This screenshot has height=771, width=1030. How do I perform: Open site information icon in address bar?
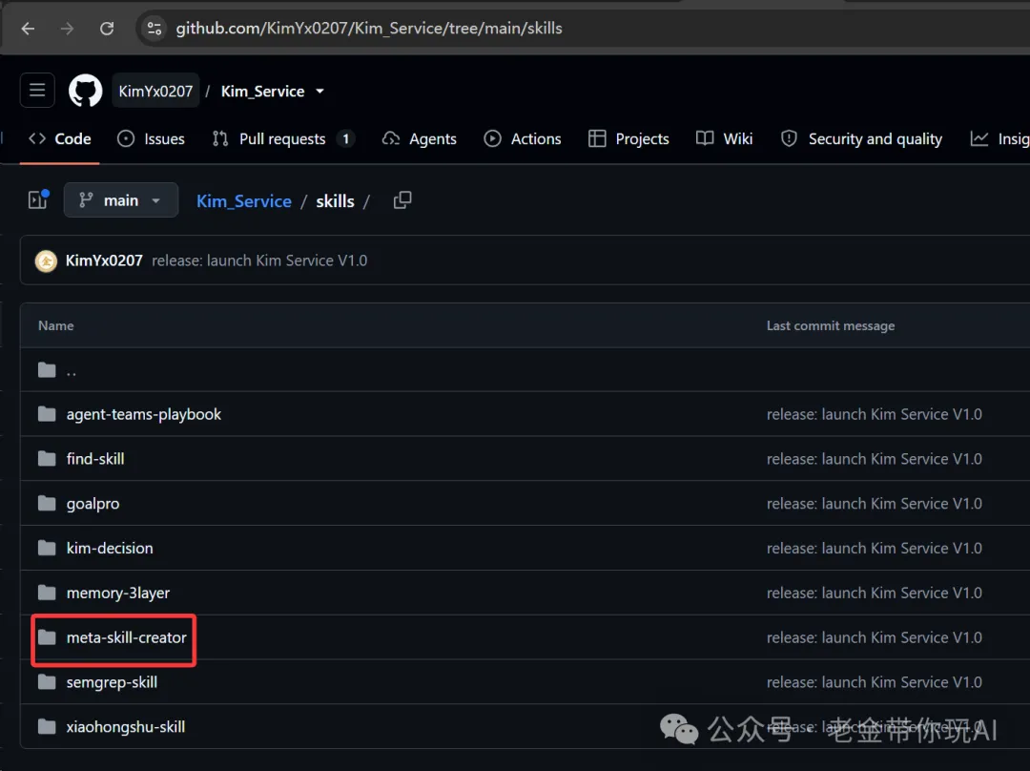(x=154, y=29)
